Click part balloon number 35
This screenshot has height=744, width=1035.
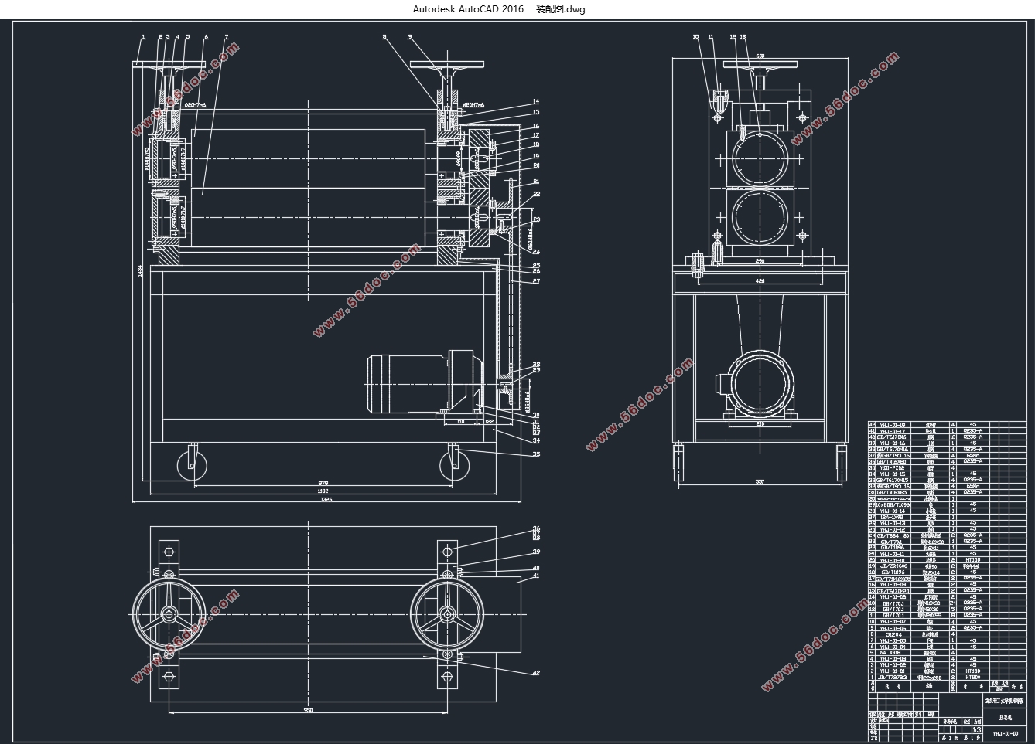535,454
